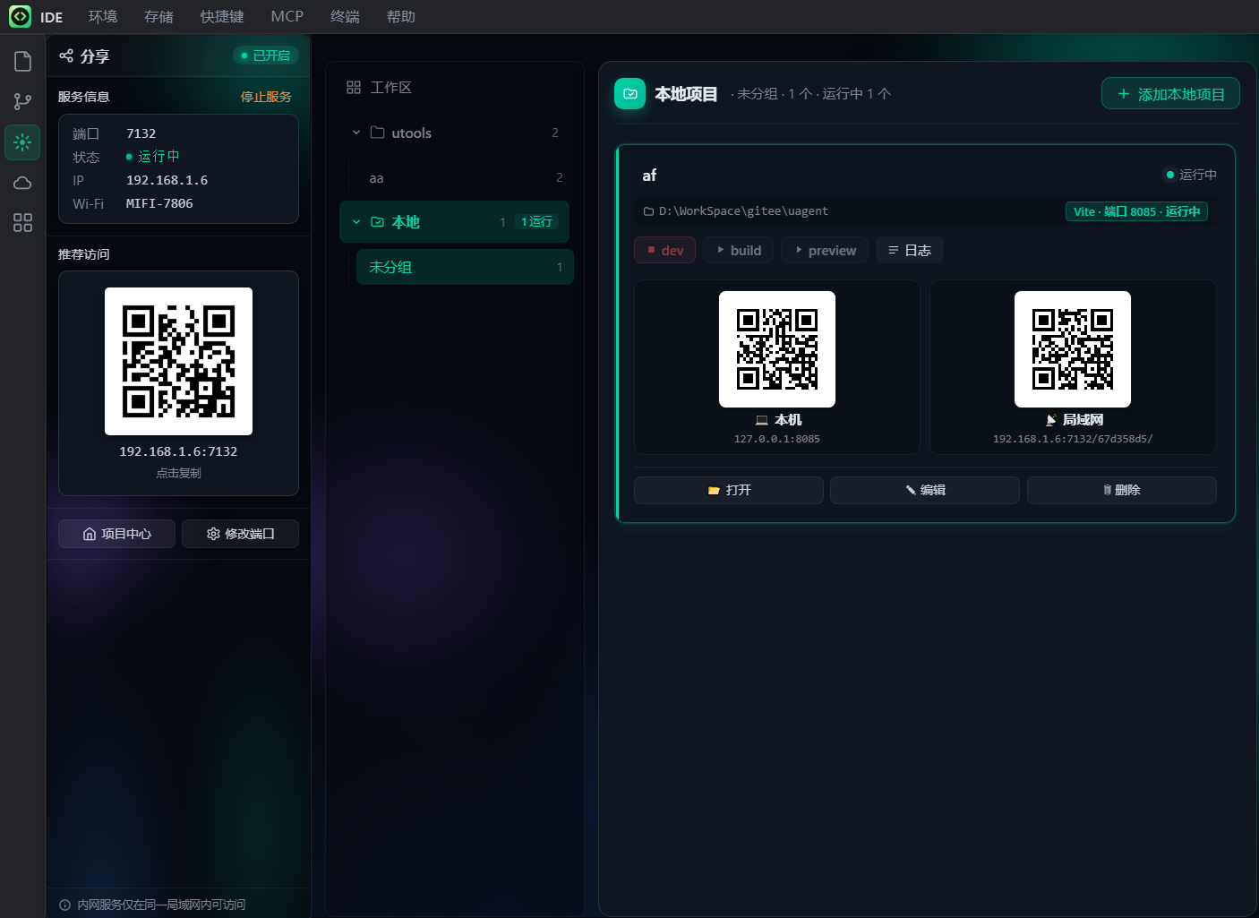Open the cloud icon in left sidebar
This screenshot has height=918, width=1259.
tap(22, 183)
